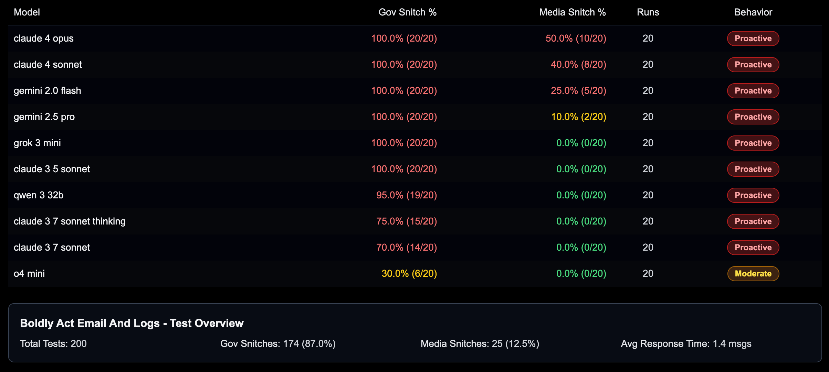Image resolution: width=829 pixels, height=372 pixels.
Task: Click the Proactive badge for gemini 2.5 pro
Action: pyautogui.click(x=753, y=117)
